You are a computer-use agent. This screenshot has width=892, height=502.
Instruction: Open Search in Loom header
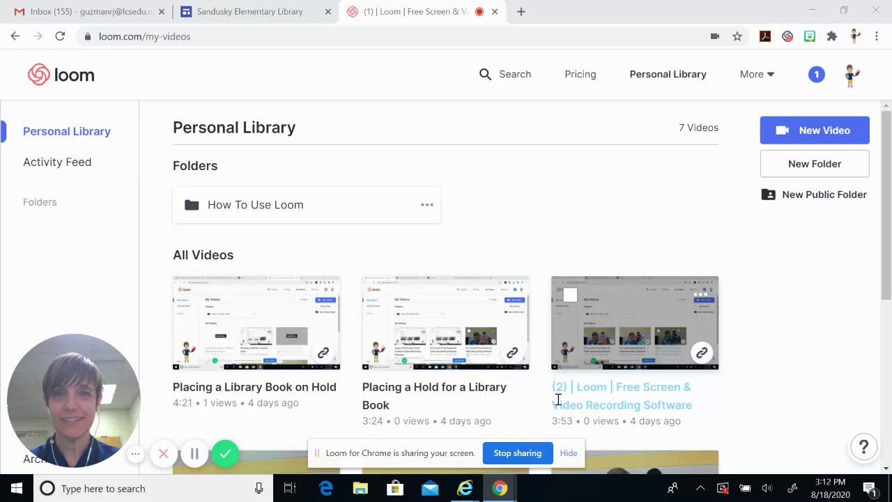click(505, 74)
